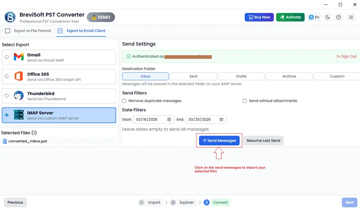The height and width of the screenshot is (210, 360).
Task: Click the IMAP Server rack icon
Action: (x=19, y=115)
